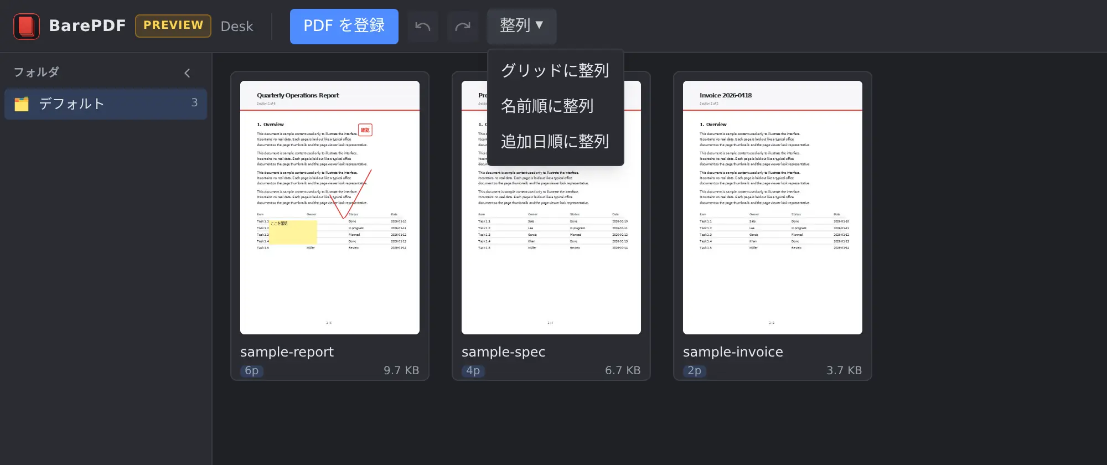The image size is (1107, 465).
Task: Click the 9.7 KB file size
Action: 401,370
